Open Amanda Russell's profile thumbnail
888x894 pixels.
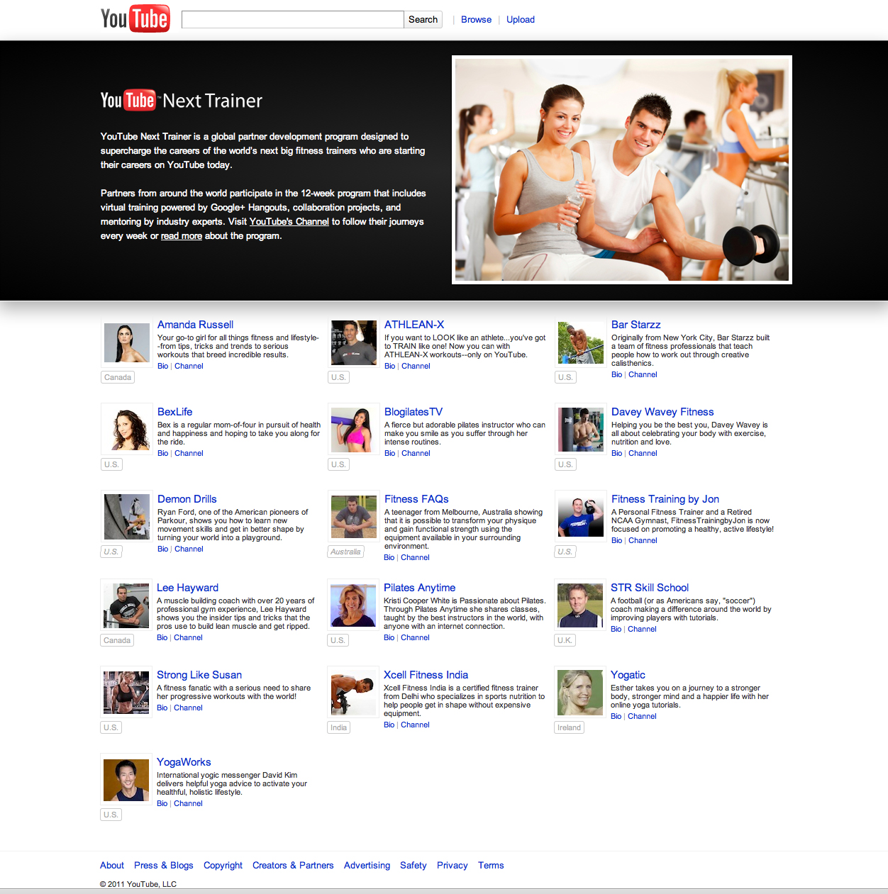[127, 343]
